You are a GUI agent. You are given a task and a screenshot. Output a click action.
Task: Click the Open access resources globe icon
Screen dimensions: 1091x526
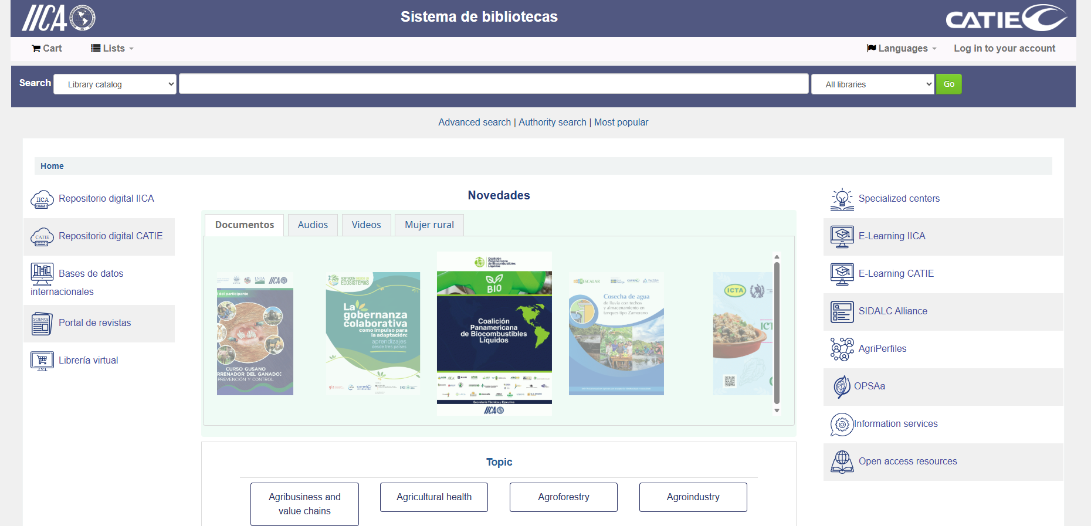tap(842, 461)
